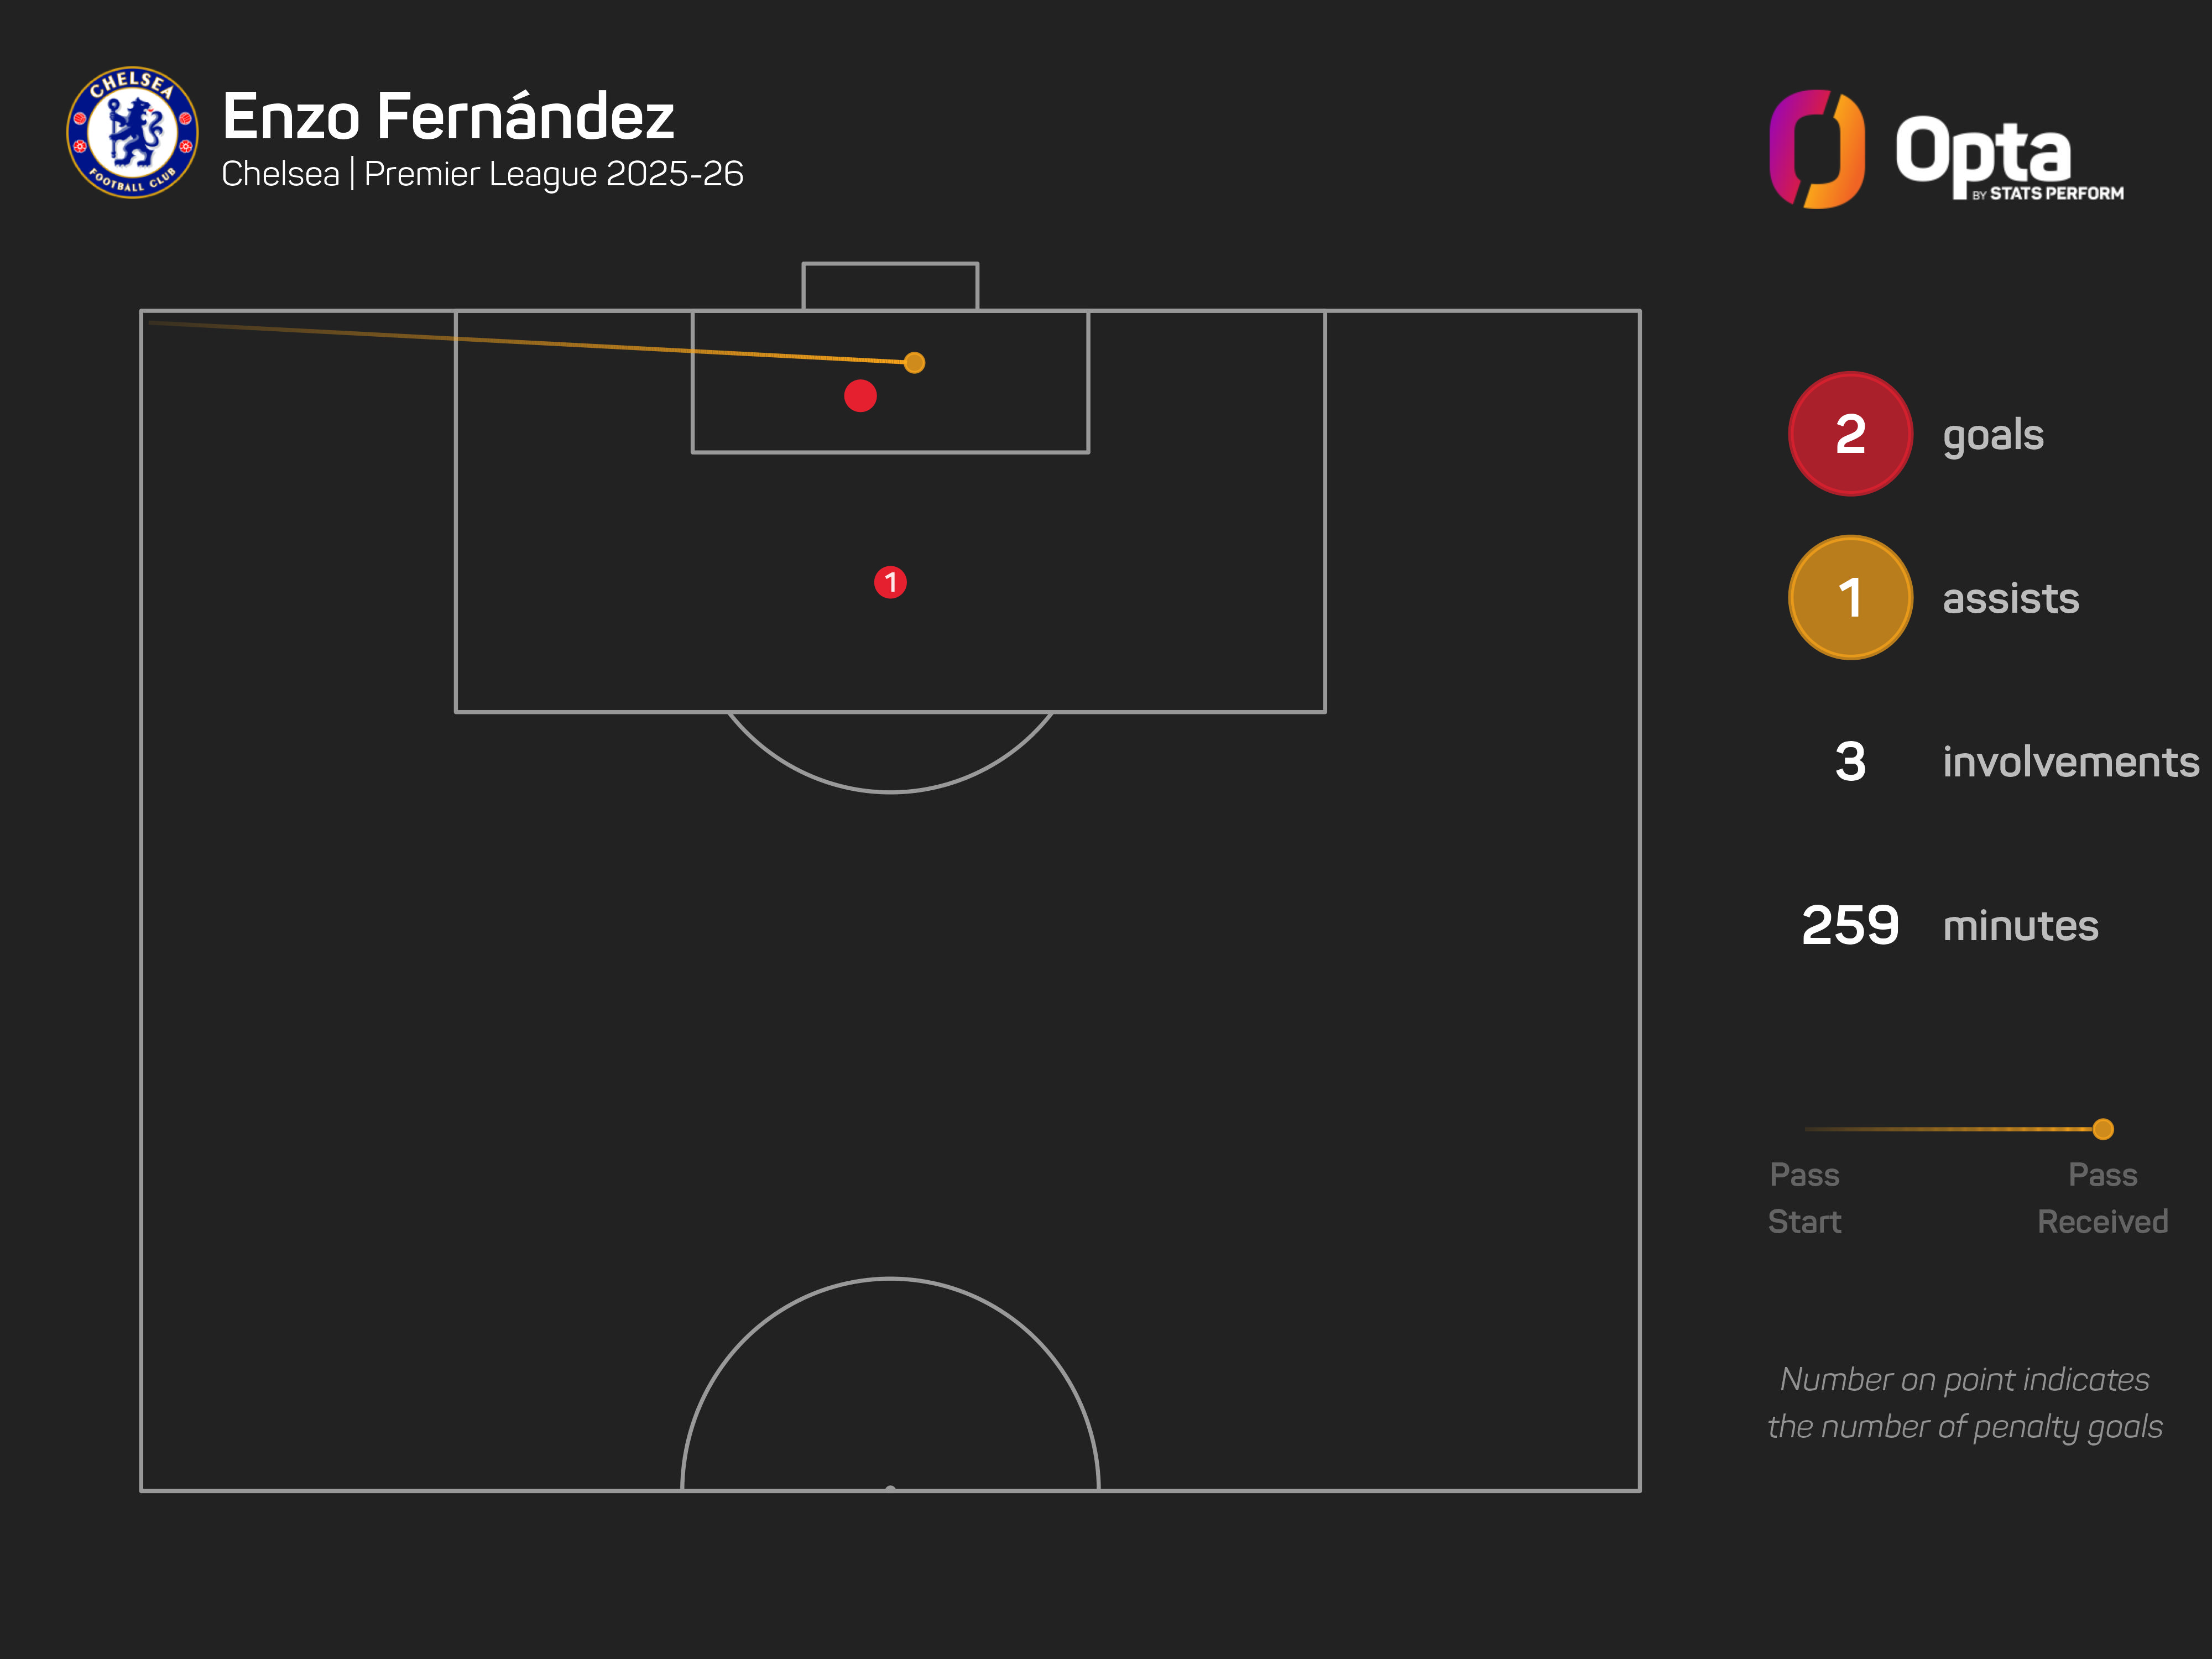
Task: Click the word involvements in stats panel
Action: (2070, 762)
